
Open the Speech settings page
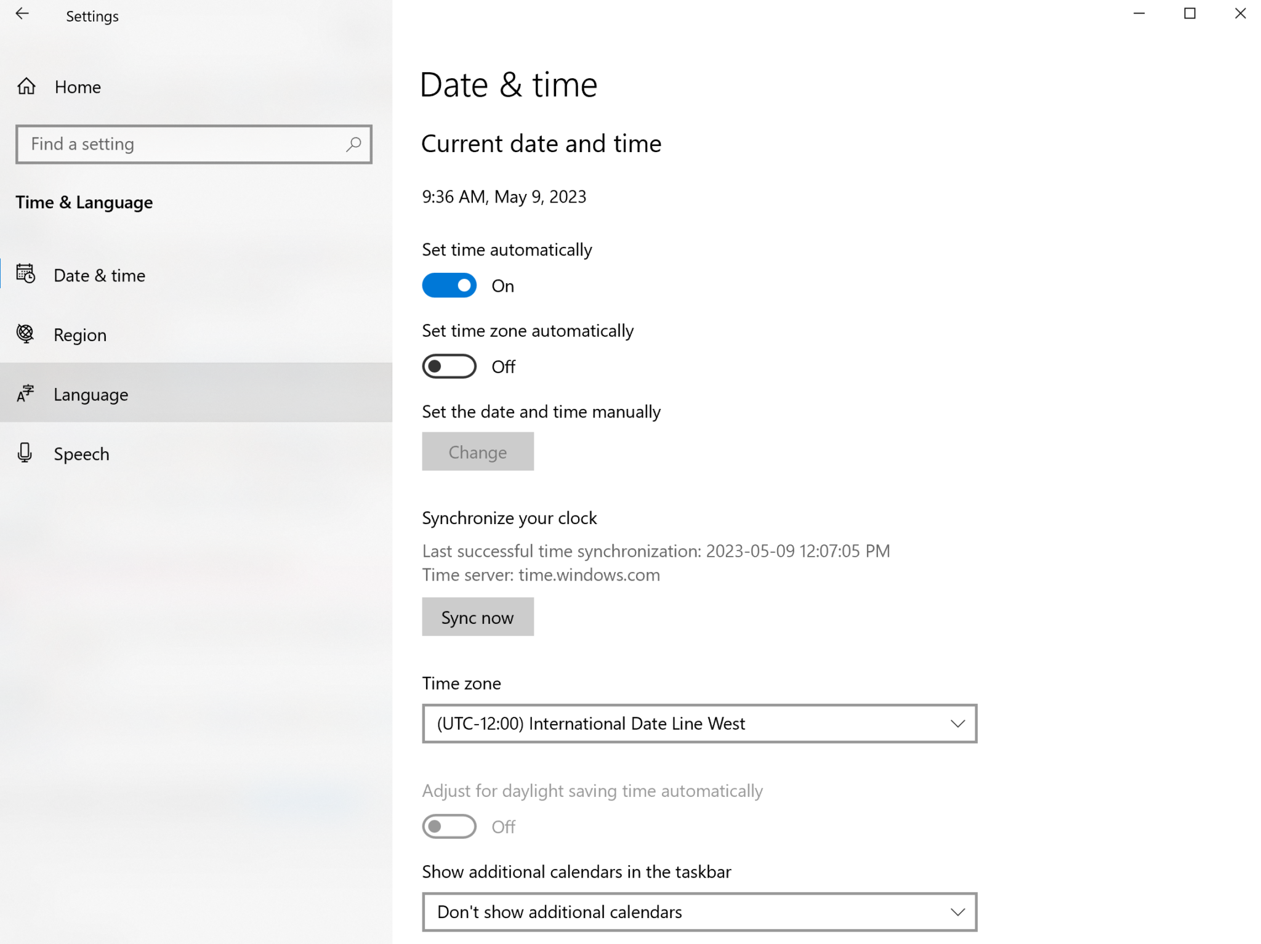coord(81,453)
